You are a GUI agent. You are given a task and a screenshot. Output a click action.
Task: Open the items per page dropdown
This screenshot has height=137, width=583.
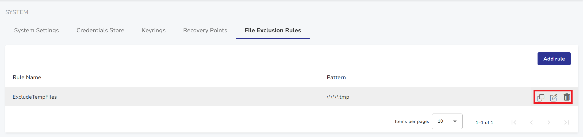pyautogui.click(x=447, y=121)
